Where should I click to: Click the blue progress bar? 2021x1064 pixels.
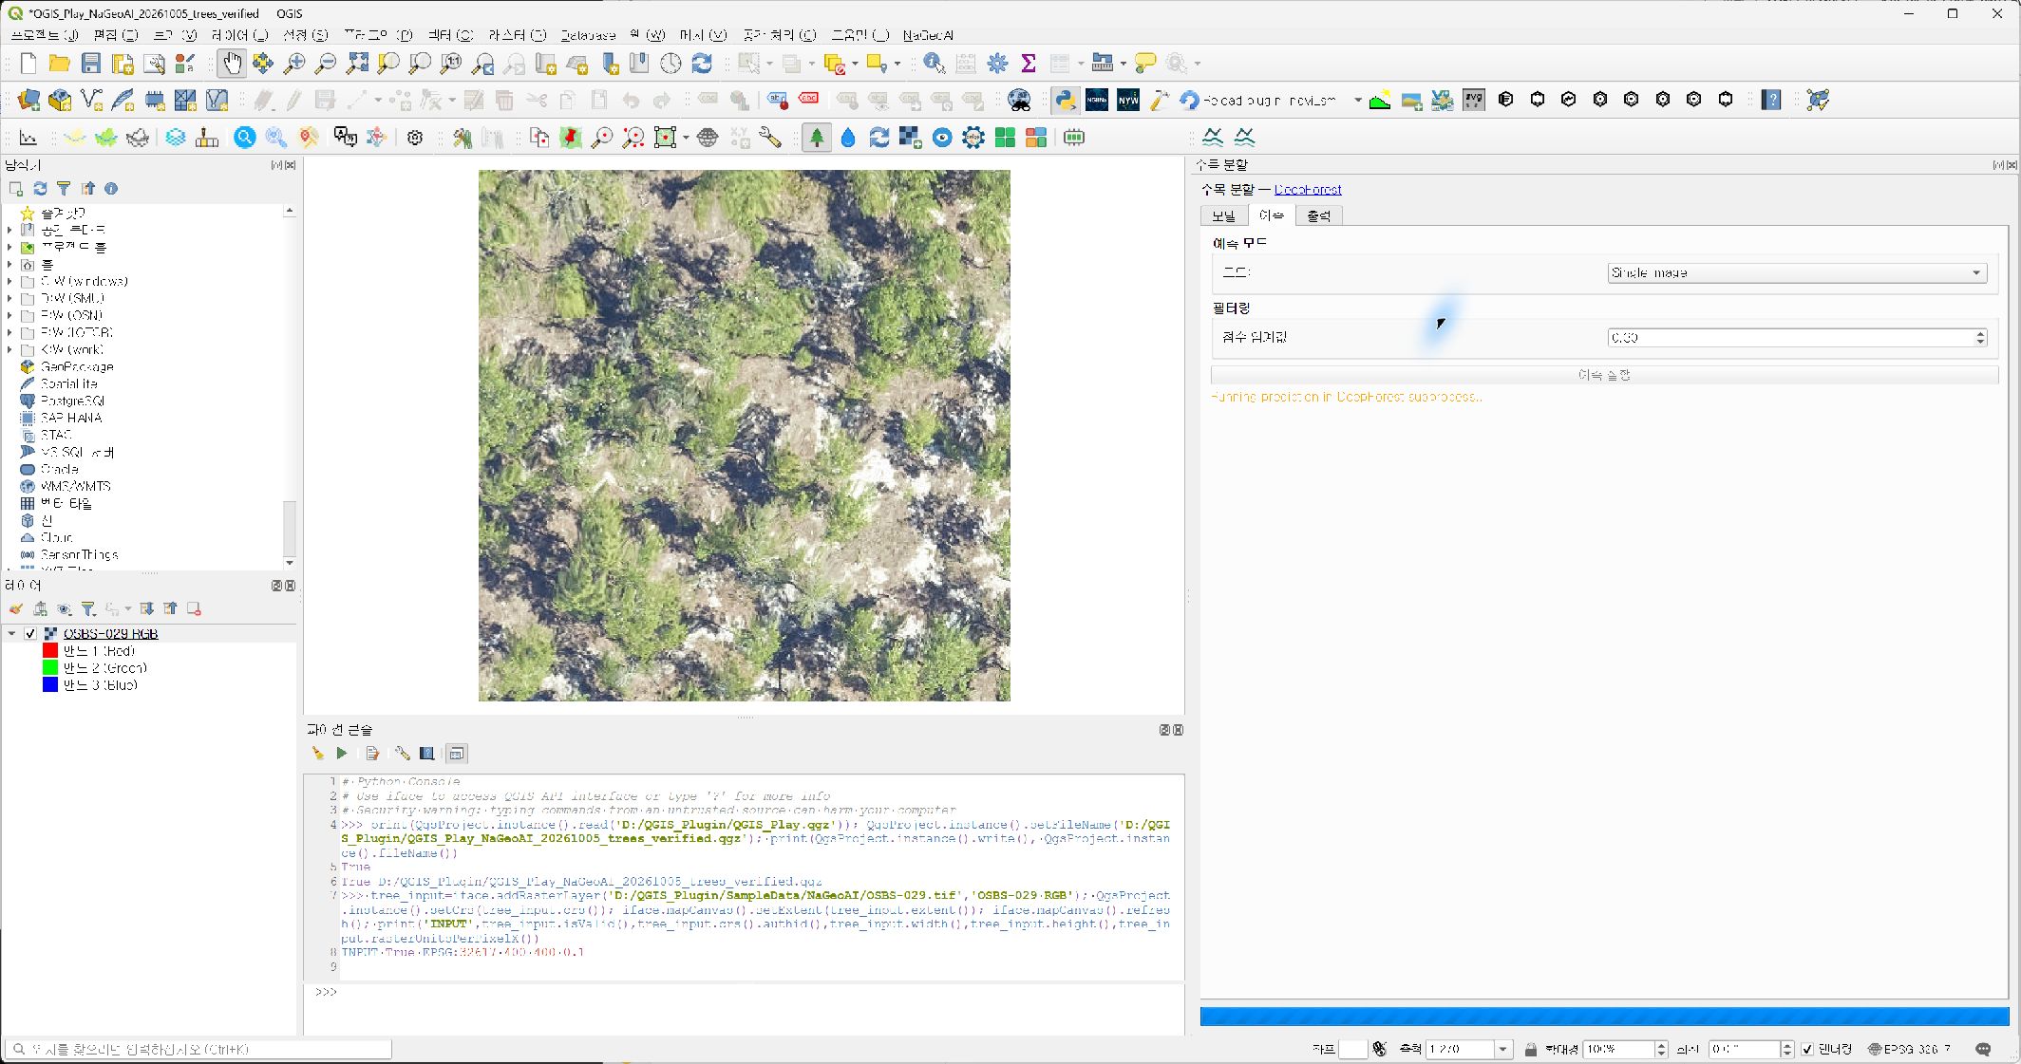[x=1604, y=1017]
